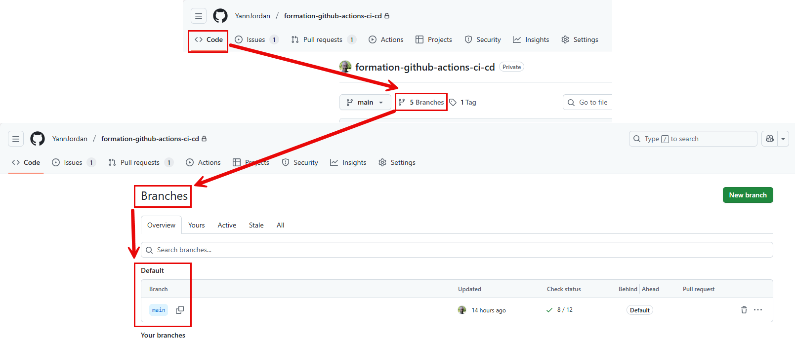Click the Updated column header
Image resolution: width=795 pixels, height=341 pixels.
[x=469, y=289]
